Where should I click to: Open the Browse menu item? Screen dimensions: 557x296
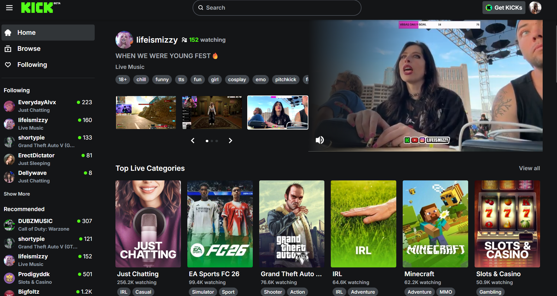pos(48,49)
